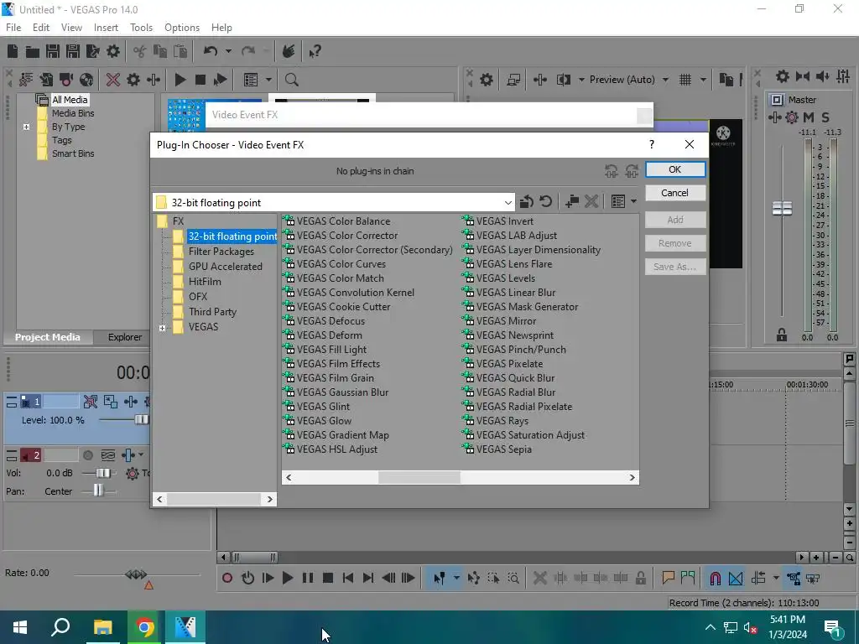This screenshot has width=859, height=644.
Task: Select VEGAS Sepia plug-in
Action: (497, 449)
